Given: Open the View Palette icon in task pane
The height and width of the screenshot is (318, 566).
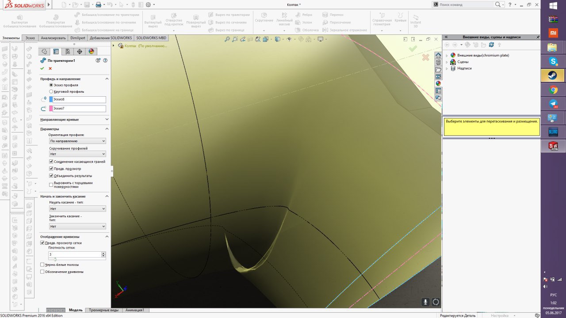Looking at the screenshot, I should pos(438,77).
